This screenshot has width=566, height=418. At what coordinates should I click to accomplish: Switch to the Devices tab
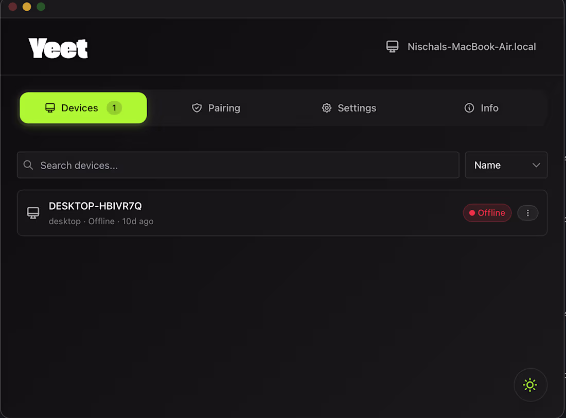click(x=83, y=108)
